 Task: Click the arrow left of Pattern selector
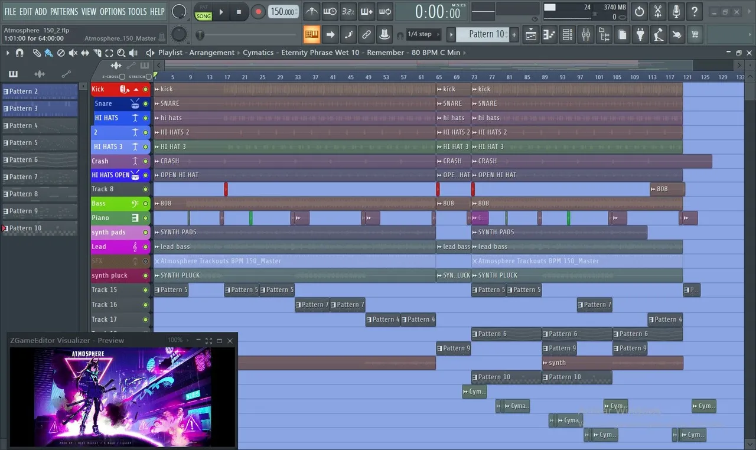point(451,34)
